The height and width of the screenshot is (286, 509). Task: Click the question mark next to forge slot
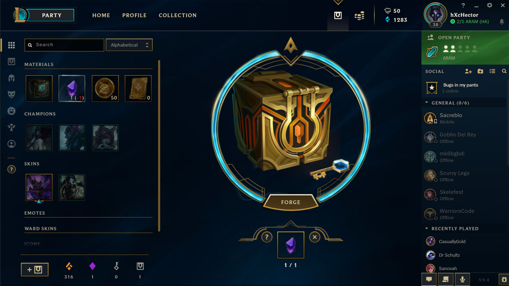point(267,237)
